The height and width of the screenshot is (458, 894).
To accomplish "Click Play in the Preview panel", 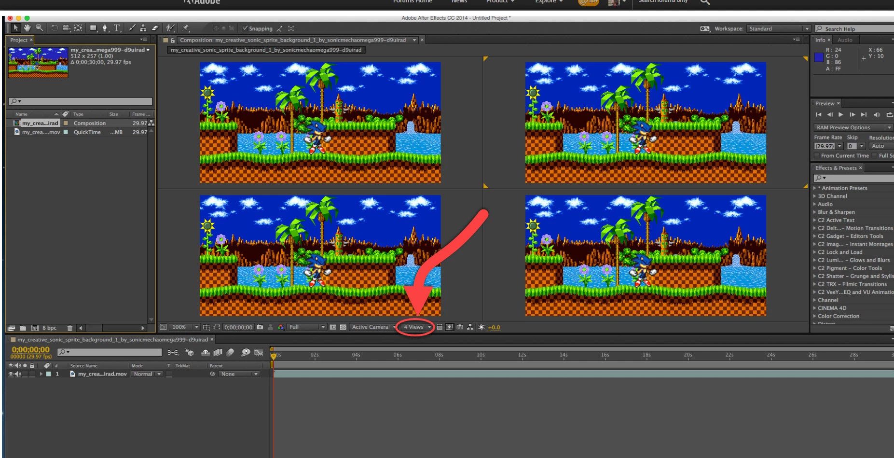I will pyautogui.click(x=840, y=114).
